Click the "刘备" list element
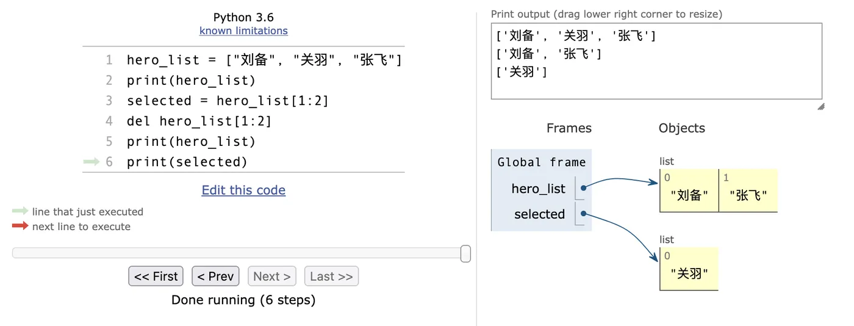The width and height of the screenshot is (854, 326). pyautogui.click(x=689, y=195)
